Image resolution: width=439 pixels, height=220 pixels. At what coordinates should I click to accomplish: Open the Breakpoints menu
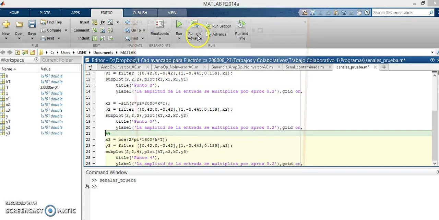click(x=159, y=30)
